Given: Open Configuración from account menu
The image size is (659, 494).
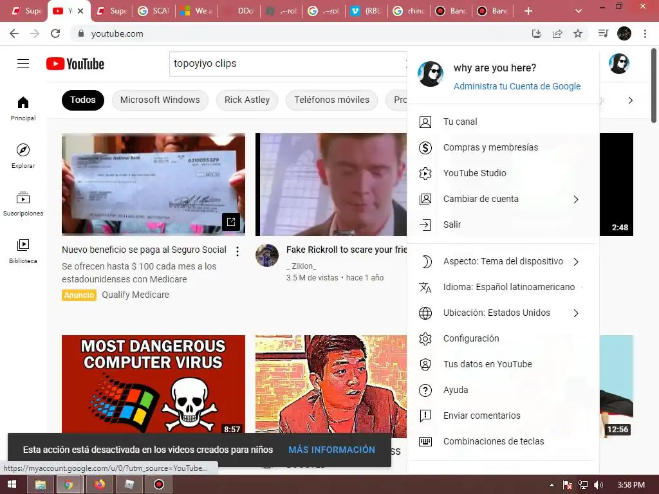Looking at the screenshot, I should tap(503, 338).
